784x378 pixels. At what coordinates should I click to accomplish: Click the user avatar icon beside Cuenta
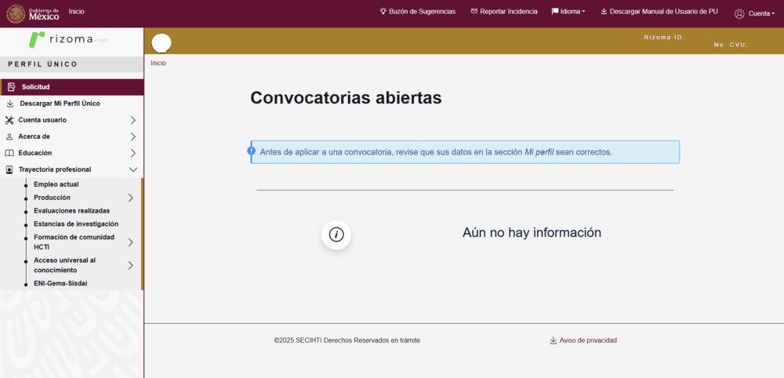coord(739,14)
